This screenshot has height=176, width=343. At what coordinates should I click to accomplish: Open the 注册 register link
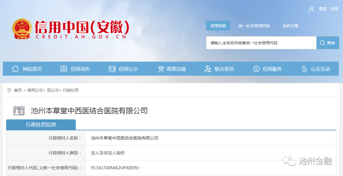coord(334,9)
